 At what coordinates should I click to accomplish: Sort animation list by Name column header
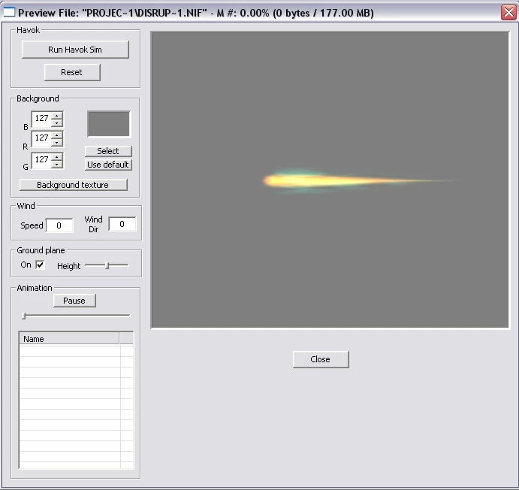coord(69,339)
